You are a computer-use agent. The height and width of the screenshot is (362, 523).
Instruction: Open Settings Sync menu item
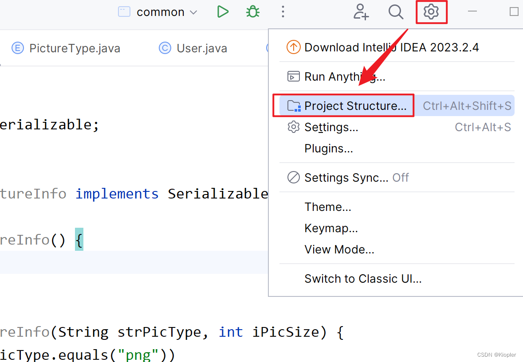[x=397, y=178]
